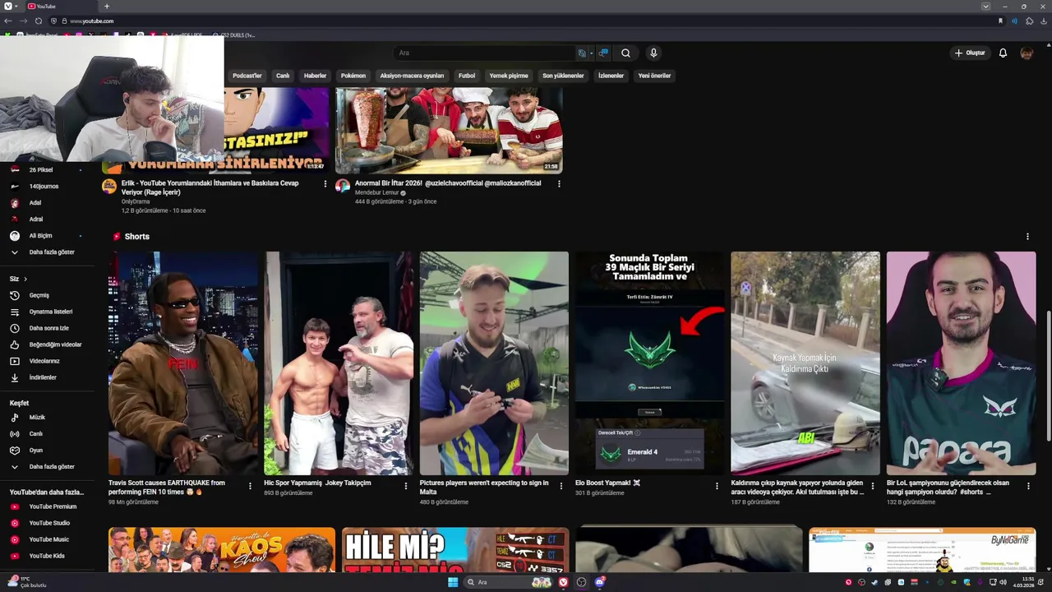Open the KAOS Show video thumbnail
This screenshot has width=1052, height=592.
tap(222, 550)
